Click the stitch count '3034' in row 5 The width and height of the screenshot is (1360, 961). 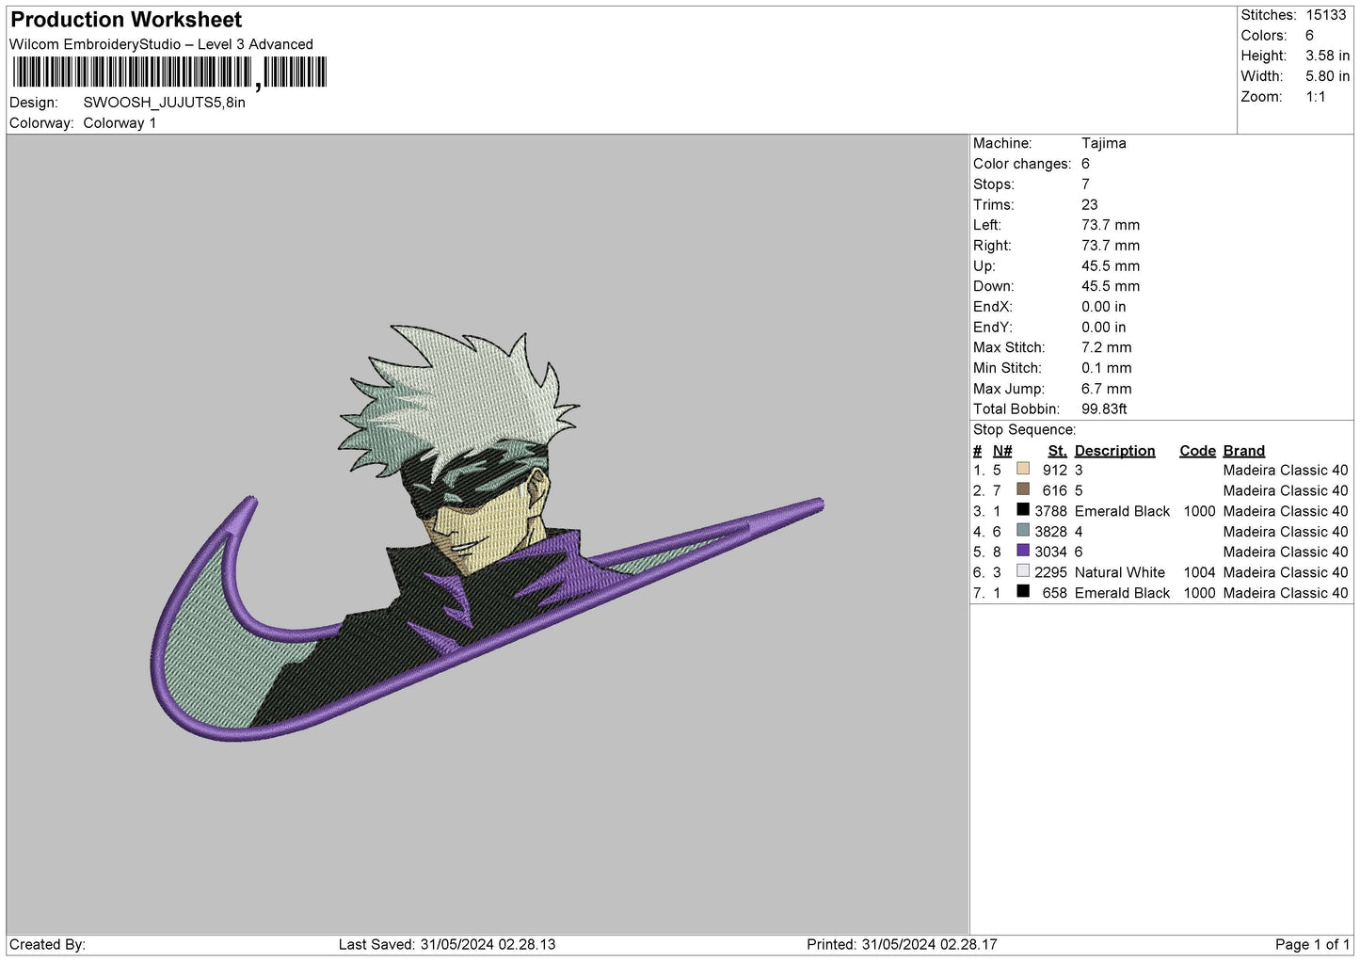(1050, 552)
